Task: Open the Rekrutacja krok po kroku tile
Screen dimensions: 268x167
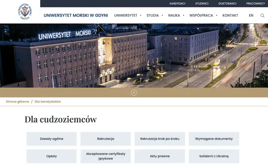Action: point(160,139)
